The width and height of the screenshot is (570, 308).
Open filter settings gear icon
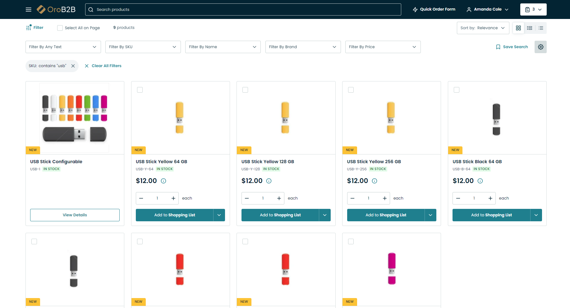pos(540,47)
